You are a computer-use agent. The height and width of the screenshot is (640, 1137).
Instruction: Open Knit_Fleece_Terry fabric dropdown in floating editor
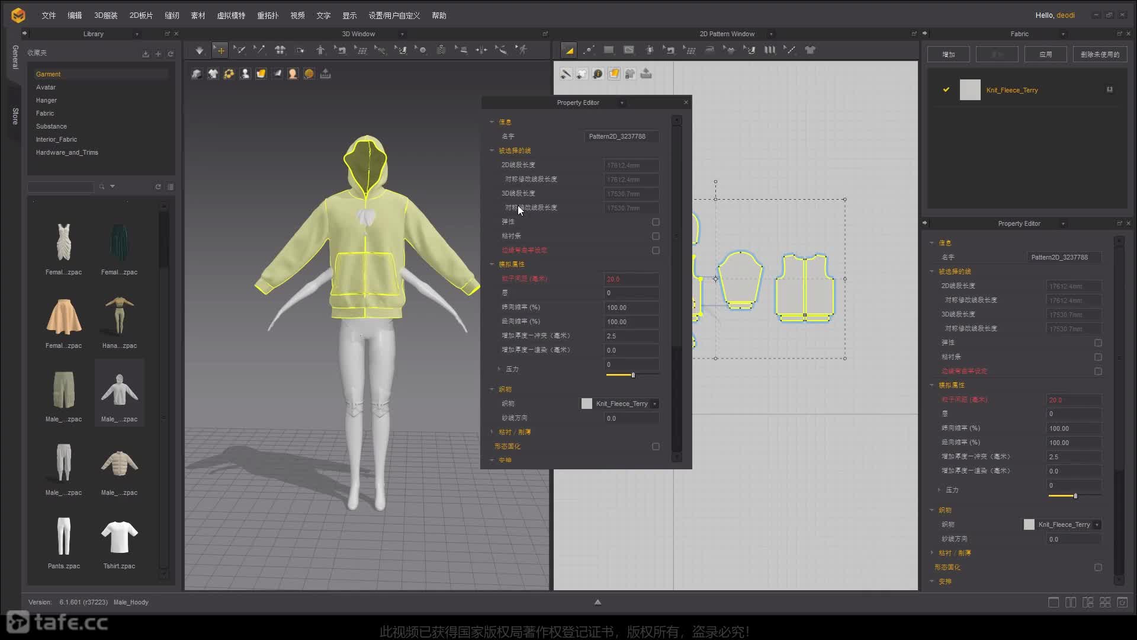(655, 404)
